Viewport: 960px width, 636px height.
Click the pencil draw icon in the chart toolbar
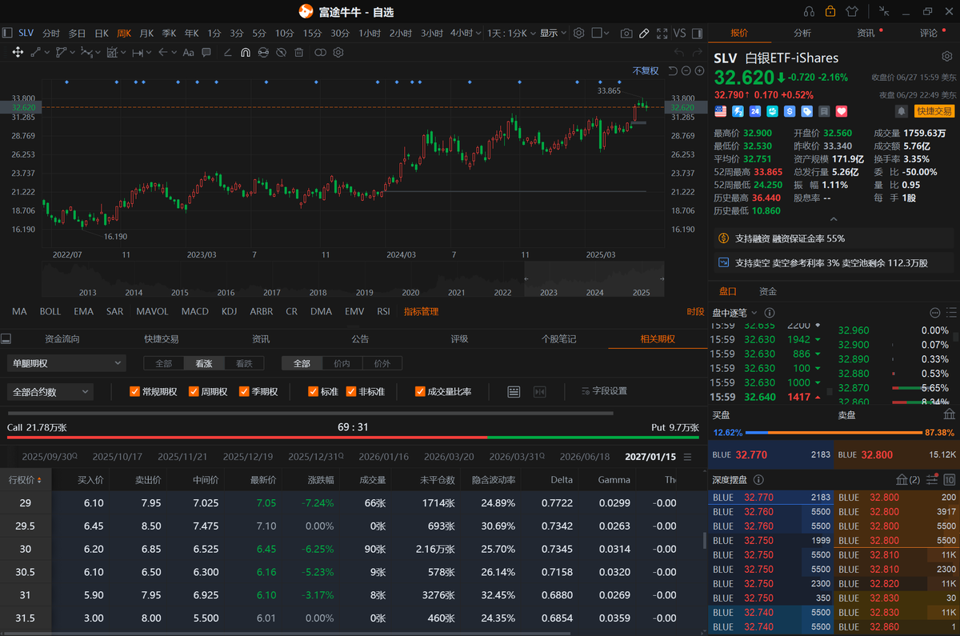pyautogui.click(x=644, y=33)
